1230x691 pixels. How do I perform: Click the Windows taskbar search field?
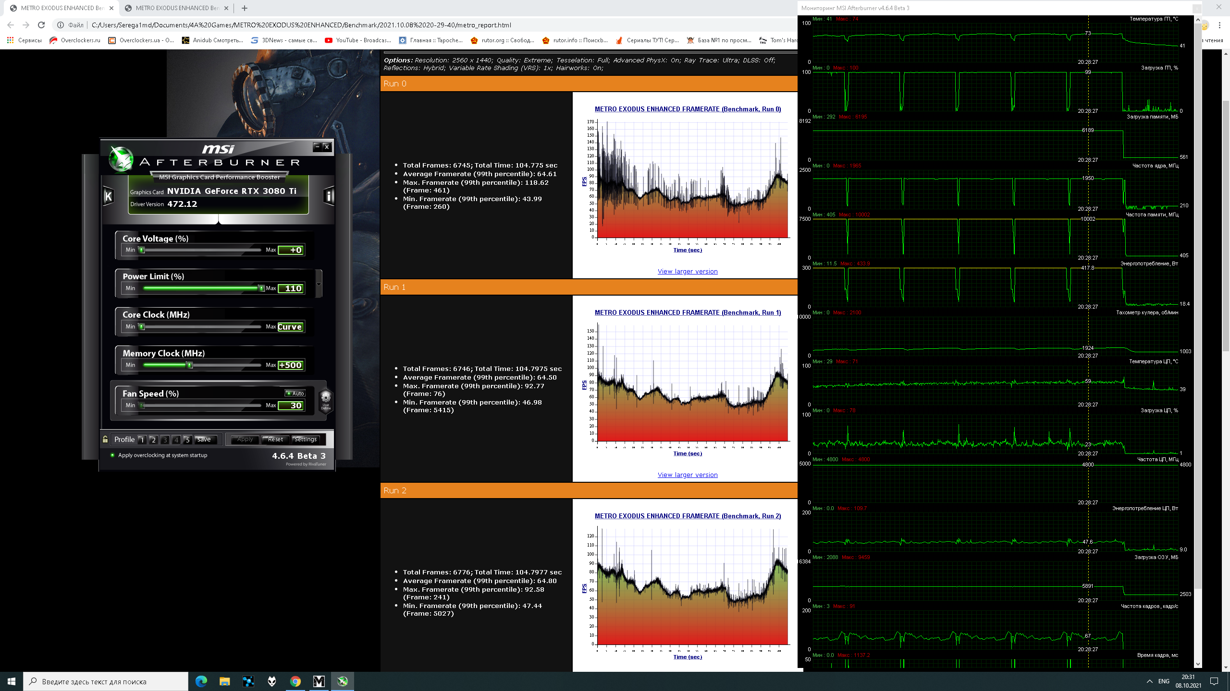pos(106,681)
